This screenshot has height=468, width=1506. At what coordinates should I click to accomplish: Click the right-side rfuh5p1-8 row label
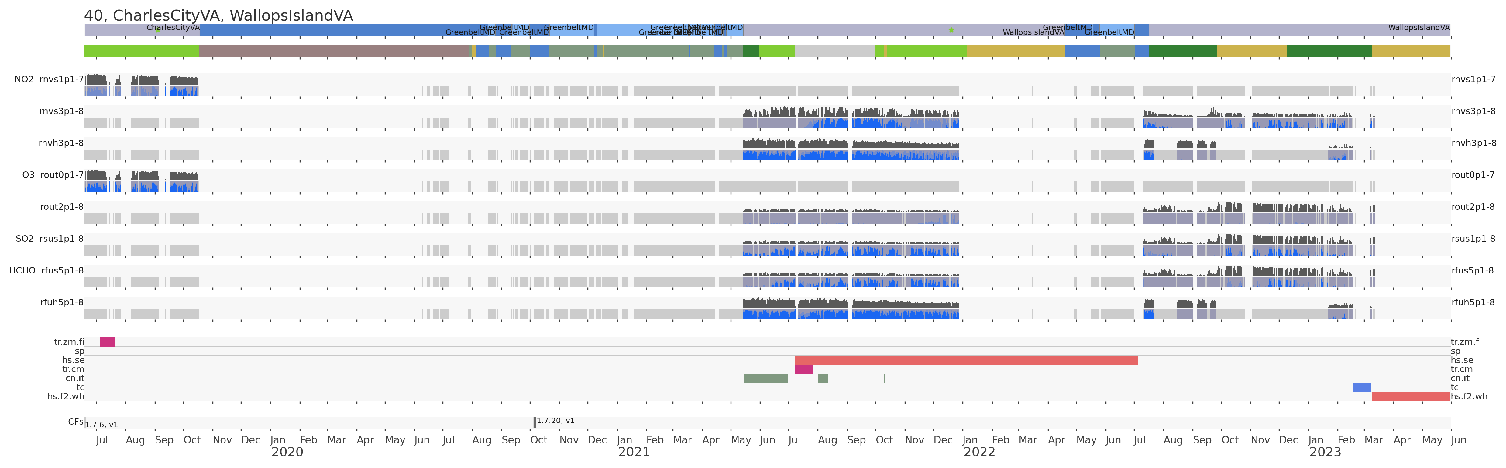coord(1473,302)
